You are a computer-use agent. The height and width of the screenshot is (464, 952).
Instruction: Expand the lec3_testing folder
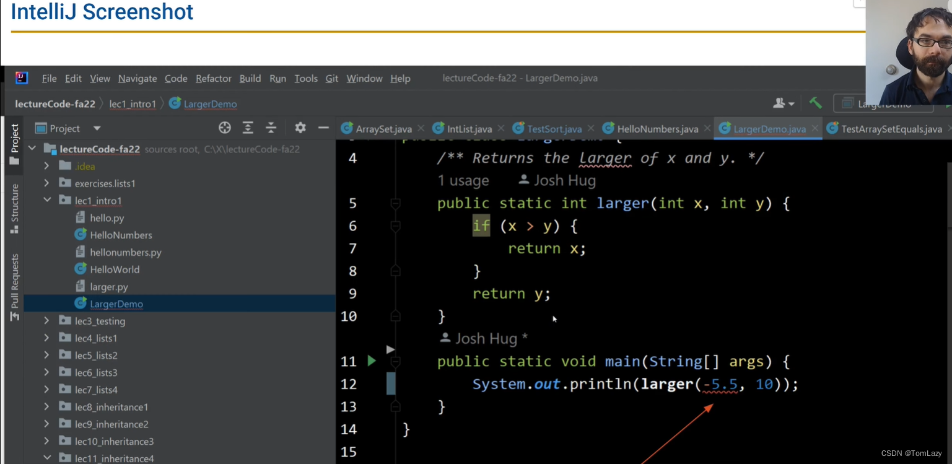click(46, 321)
